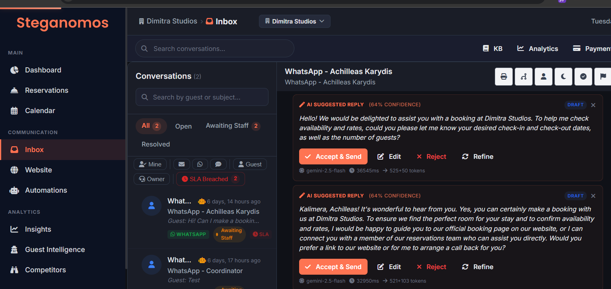Screen dimensions: 611x289
Task: Click the print conversation icon
Action: click(504, 76)
